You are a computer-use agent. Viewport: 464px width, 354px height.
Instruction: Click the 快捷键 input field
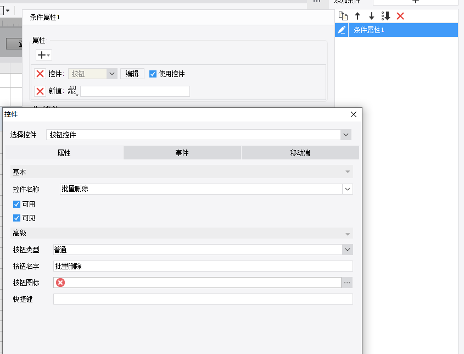tap(203, 299)
